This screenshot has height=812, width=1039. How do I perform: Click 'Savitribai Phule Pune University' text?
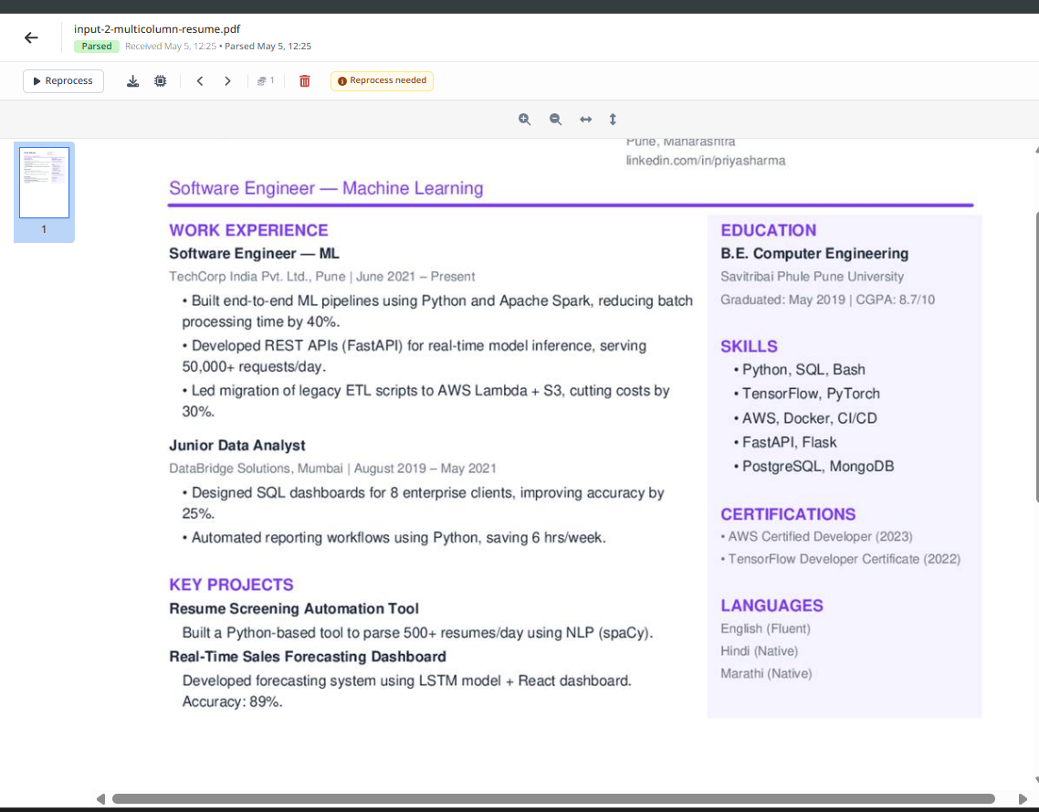click(x=813, y=277)
